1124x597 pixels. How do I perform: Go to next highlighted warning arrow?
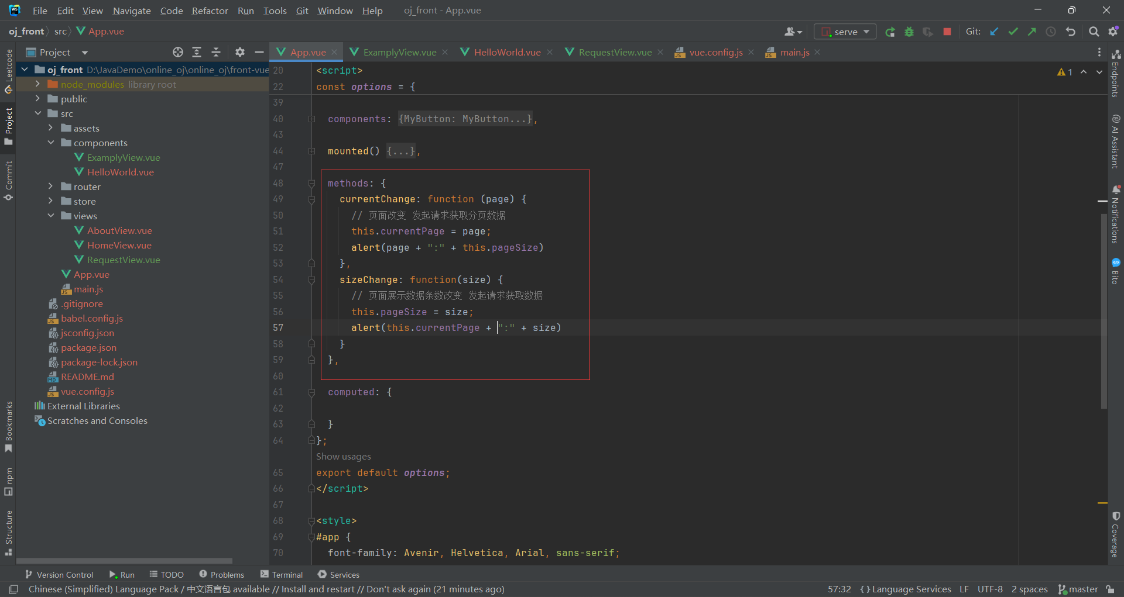[x=1099, y=72]
